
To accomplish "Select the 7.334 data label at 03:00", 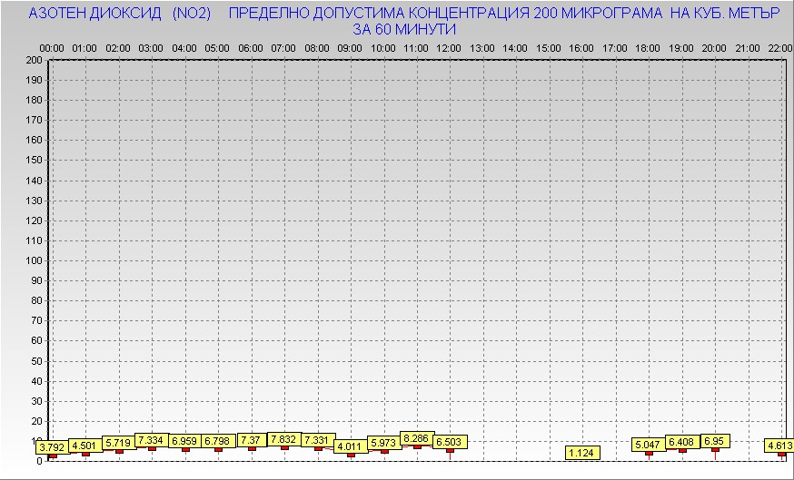I will click(x=152, y=440).
